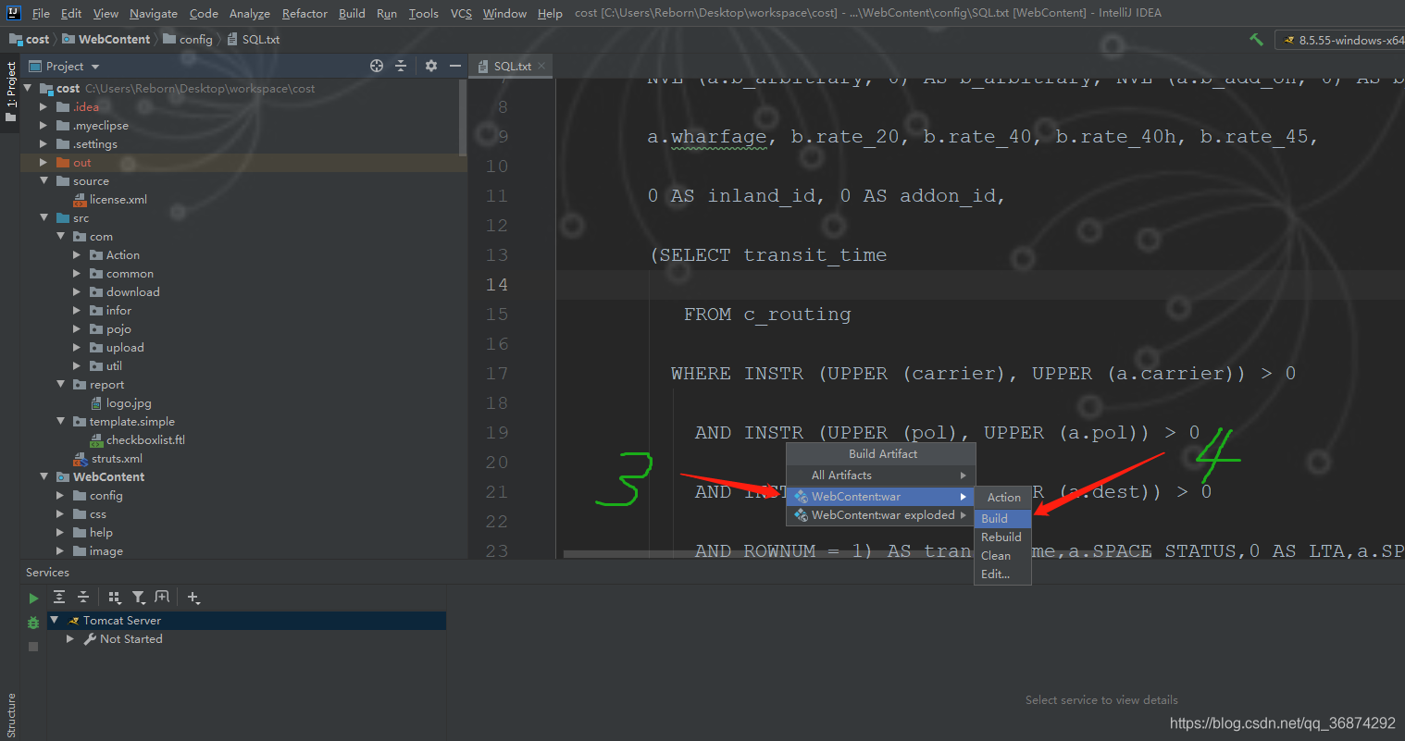Select Rebuild in the artifact action submenu
Image resolution: width=1405 pixels, height=741 pixels.
pos(1002,537)
